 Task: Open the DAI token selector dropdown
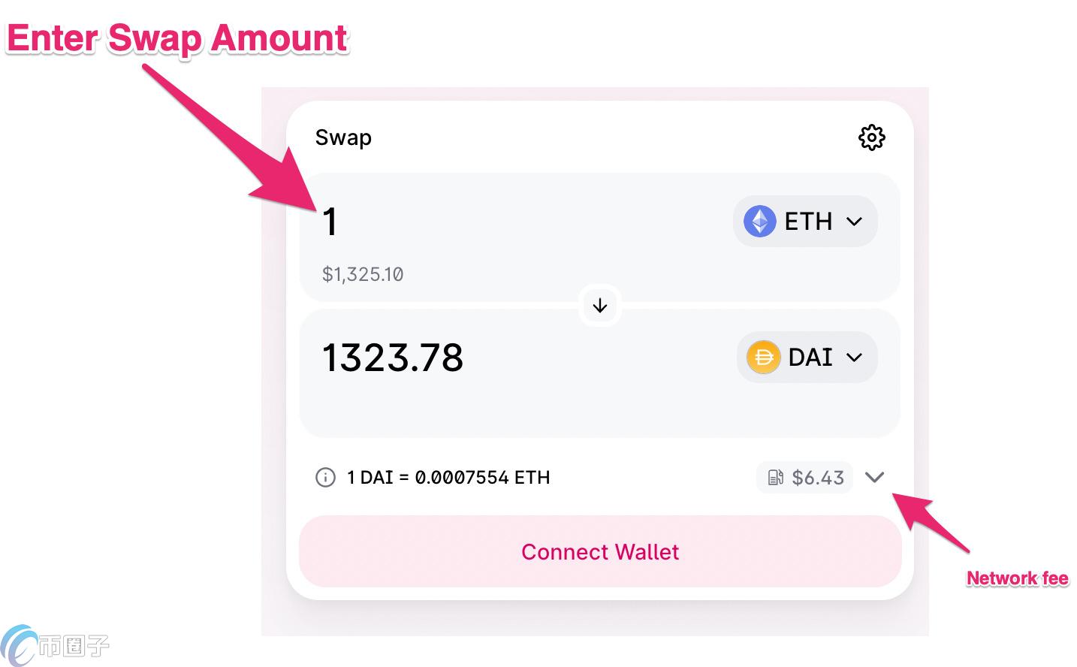(807, 357)
